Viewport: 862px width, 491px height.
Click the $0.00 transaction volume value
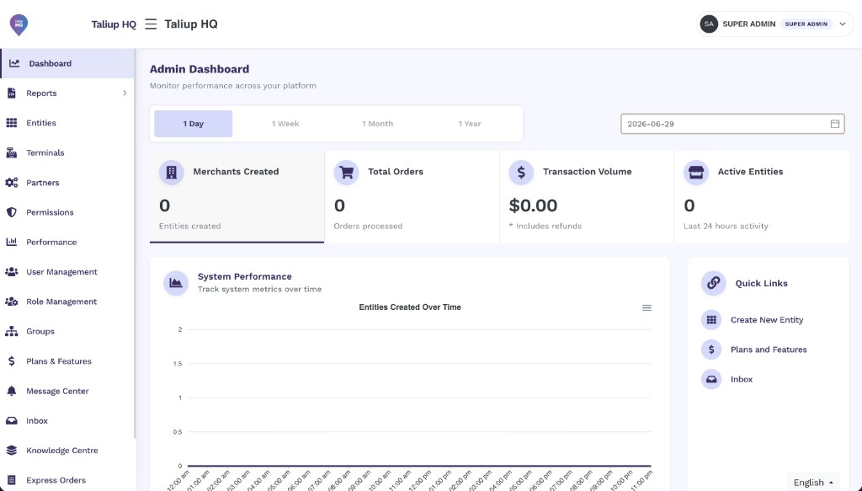(x=533, y=205)
